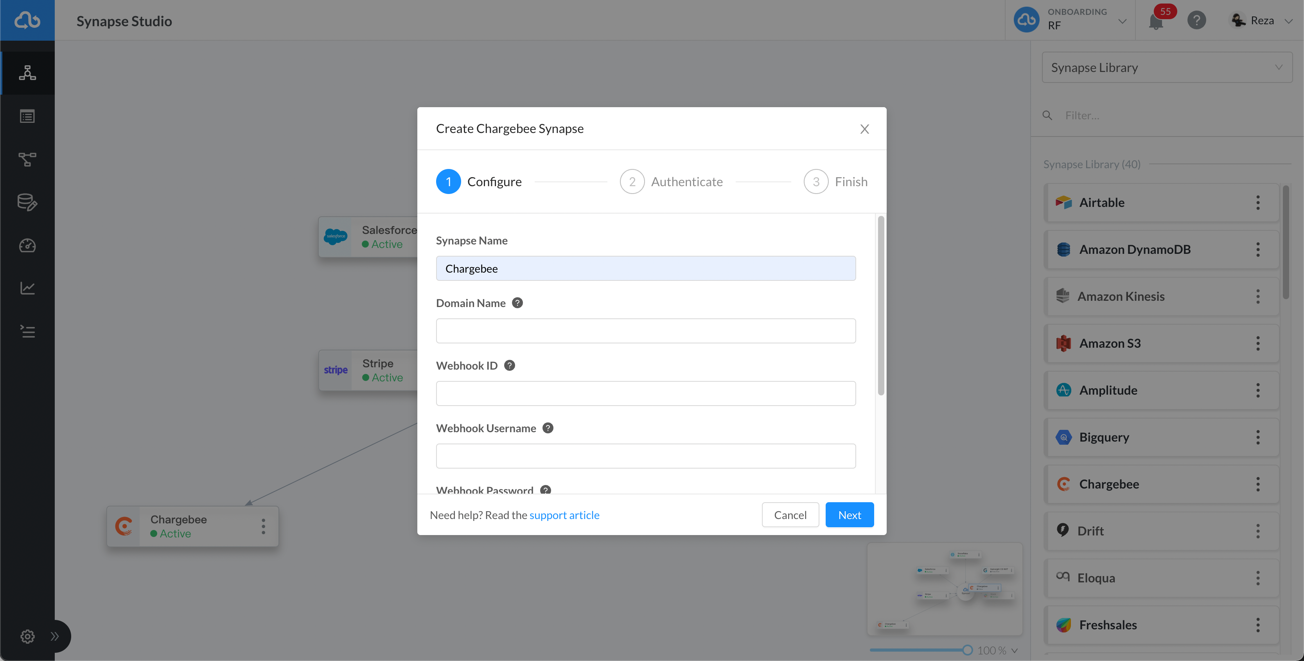Go to the Authenticate step
The image size is (1304, 661).
click(x=671, y=182)
